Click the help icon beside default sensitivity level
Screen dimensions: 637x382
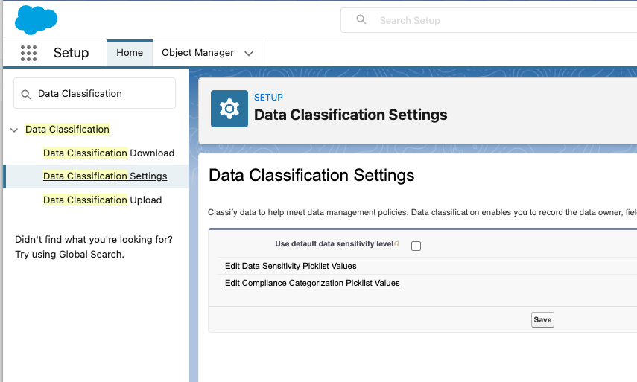pyautogui.click(x=396, y=244)
